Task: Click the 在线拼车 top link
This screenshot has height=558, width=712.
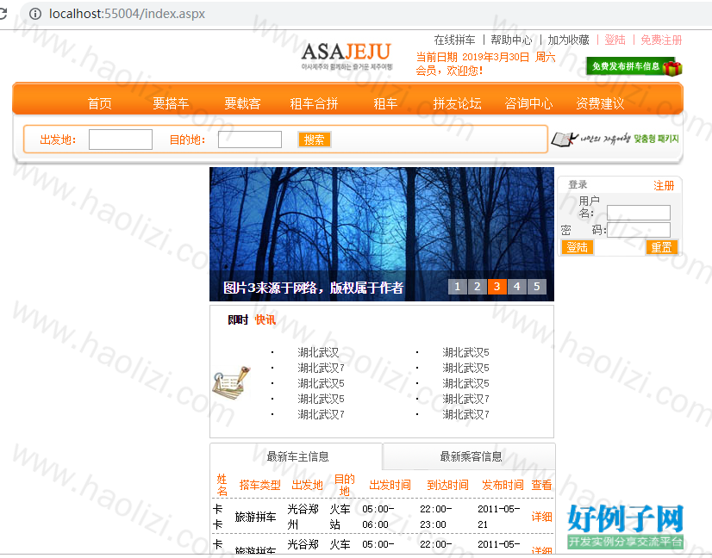Action: (454, 40)
